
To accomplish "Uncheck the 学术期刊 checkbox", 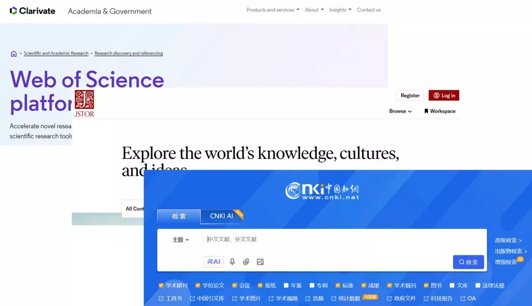I will pos(161,285).
